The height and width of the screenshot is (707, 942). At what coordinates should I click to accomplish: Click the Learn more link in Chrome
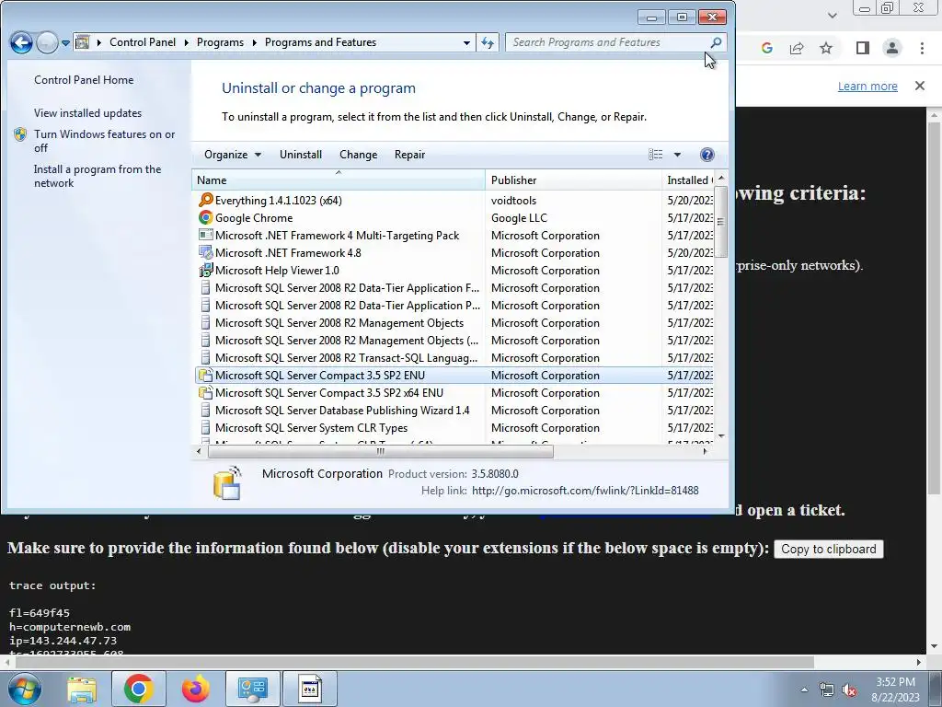click(867, 86)
